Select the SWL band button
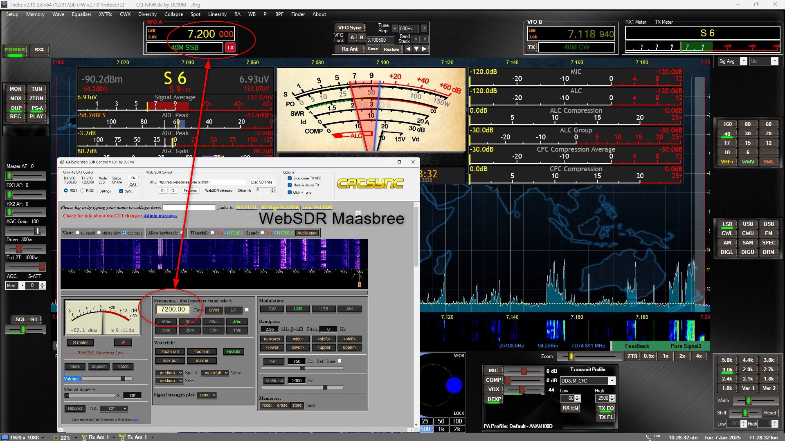This screenshot has height=441, width=785. (x=768, y=162)
